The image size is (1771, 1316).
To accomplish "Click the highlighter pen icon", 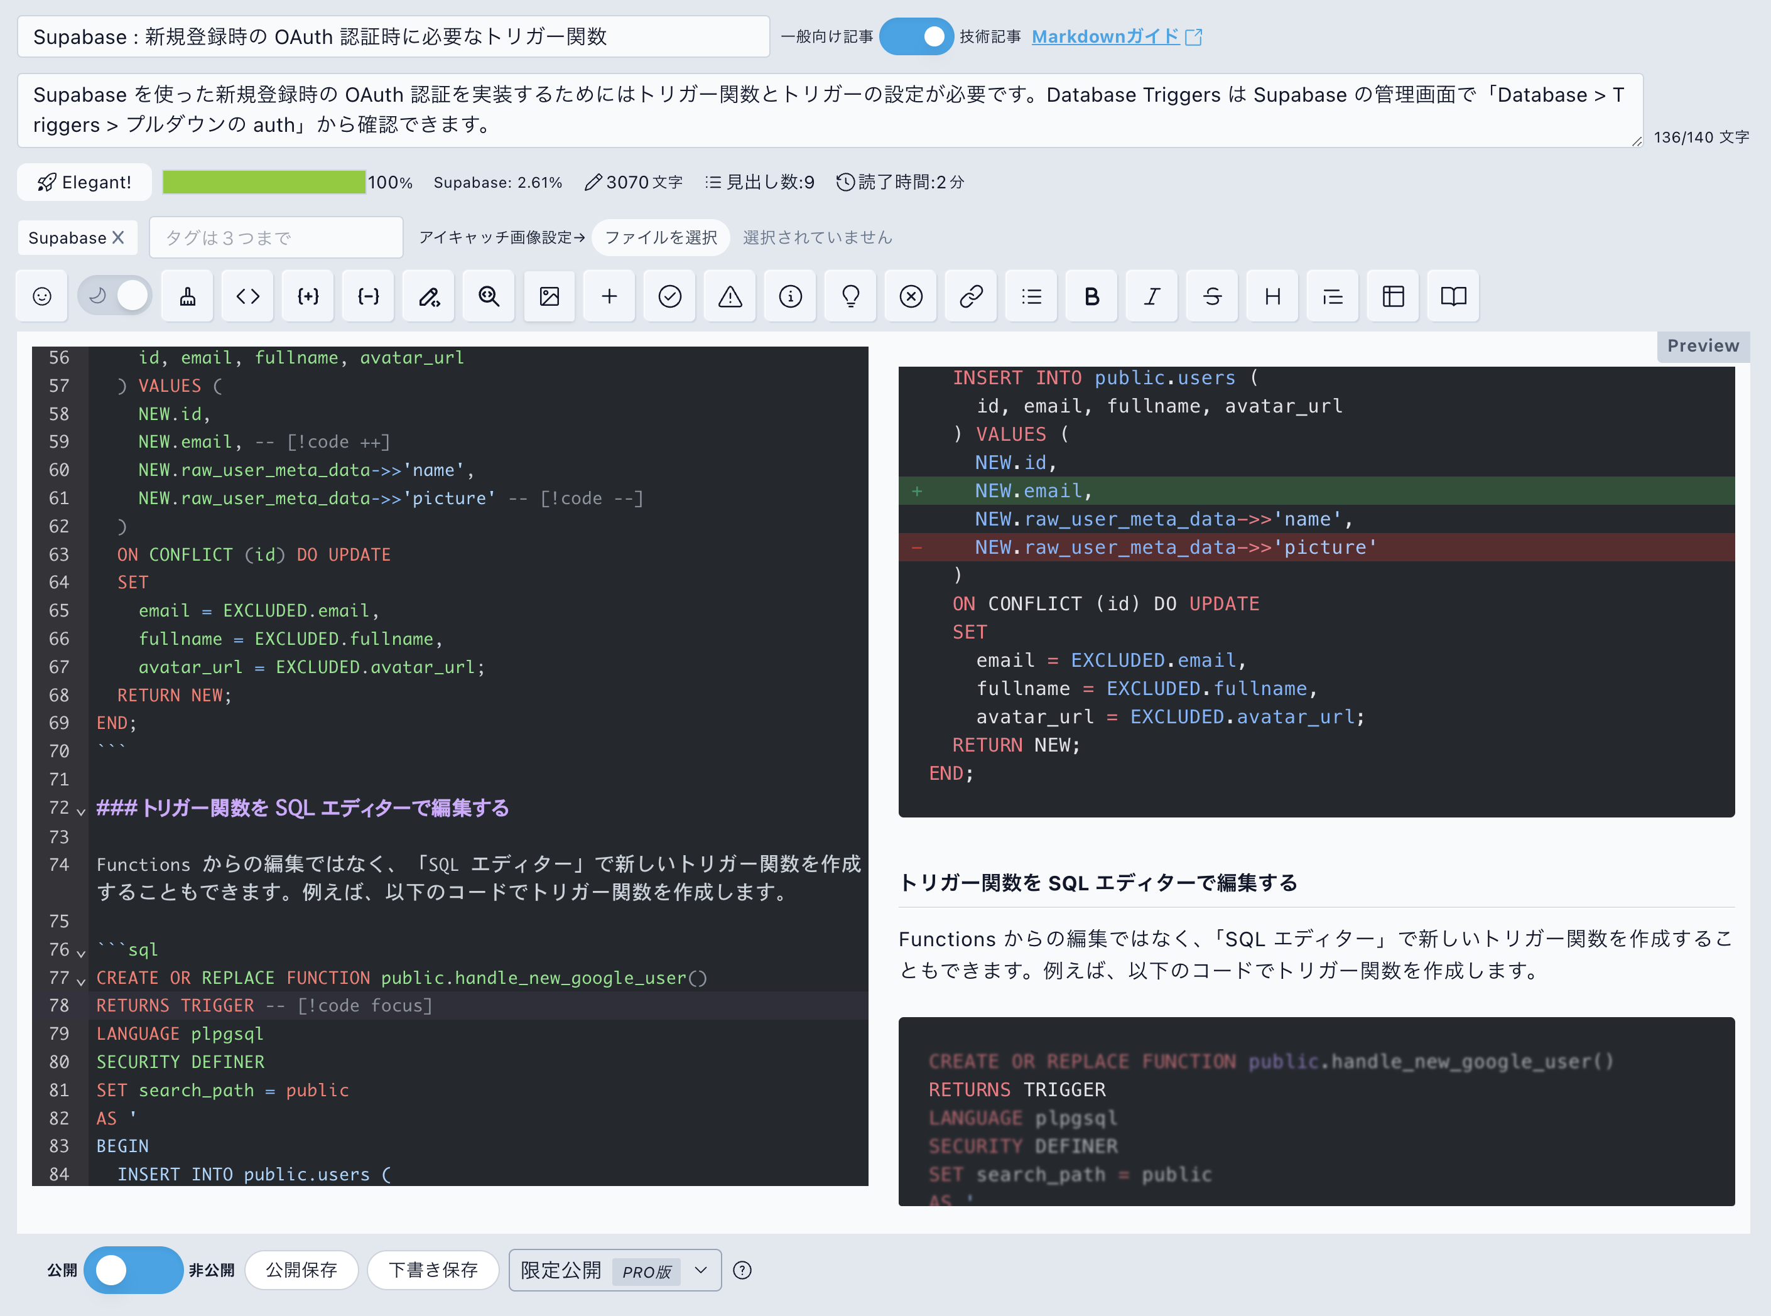I will click(428, 296).
